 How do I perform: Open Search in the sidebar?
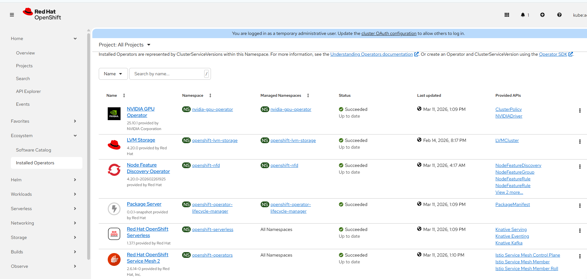tap(23, 78)
